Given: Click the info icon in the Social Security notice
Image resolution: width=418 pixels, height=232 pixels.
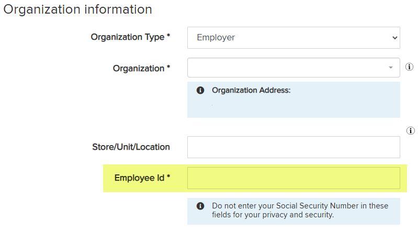Looking at the screenshot, I should [x=200, y=206].
